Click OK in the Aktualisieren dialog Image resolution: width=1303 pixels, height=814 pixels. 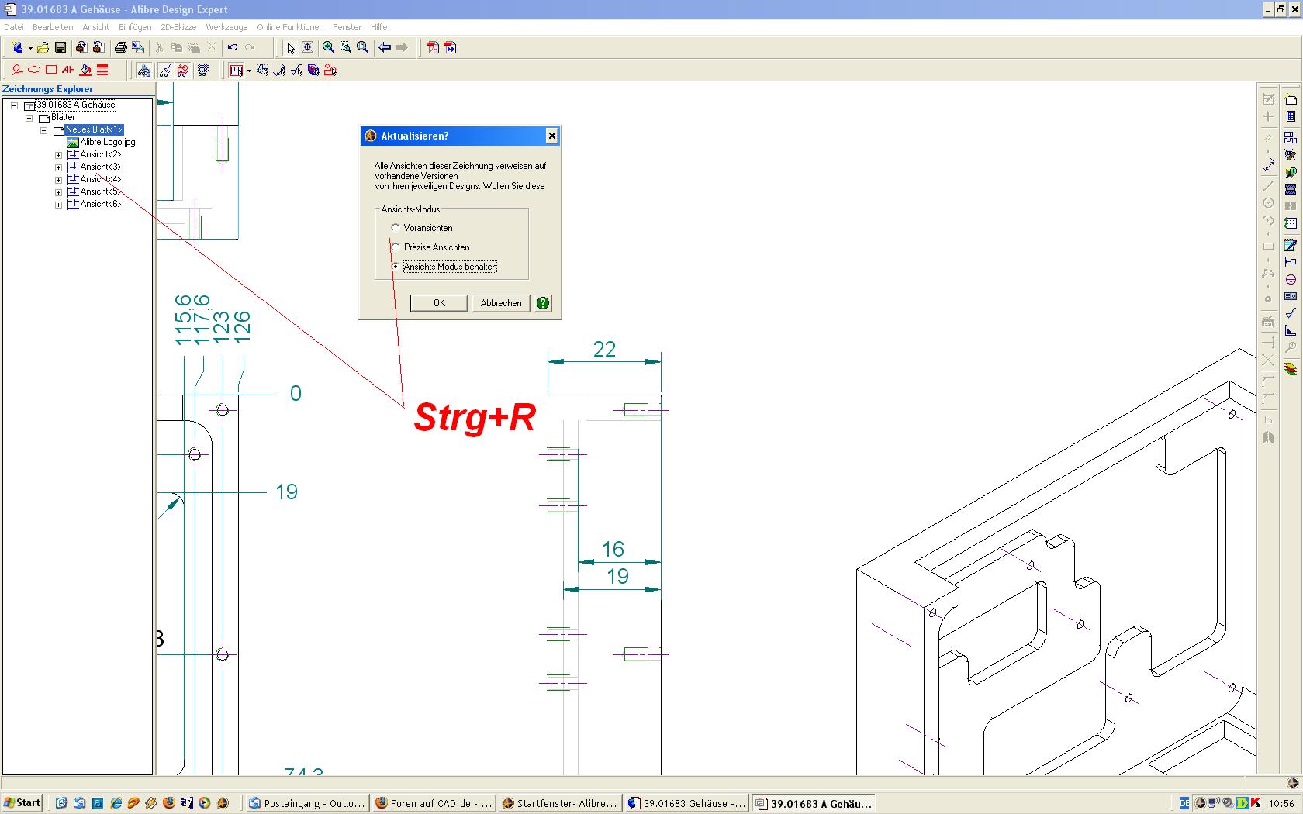[x=439, y=303]
